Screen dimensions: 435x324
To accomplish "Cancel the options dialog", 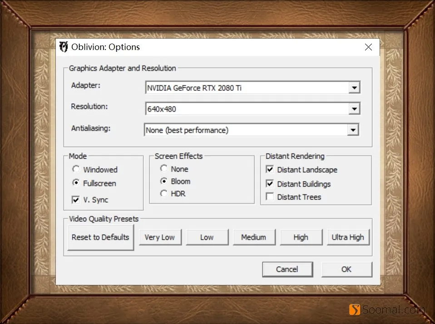I will tap(287, 269).
